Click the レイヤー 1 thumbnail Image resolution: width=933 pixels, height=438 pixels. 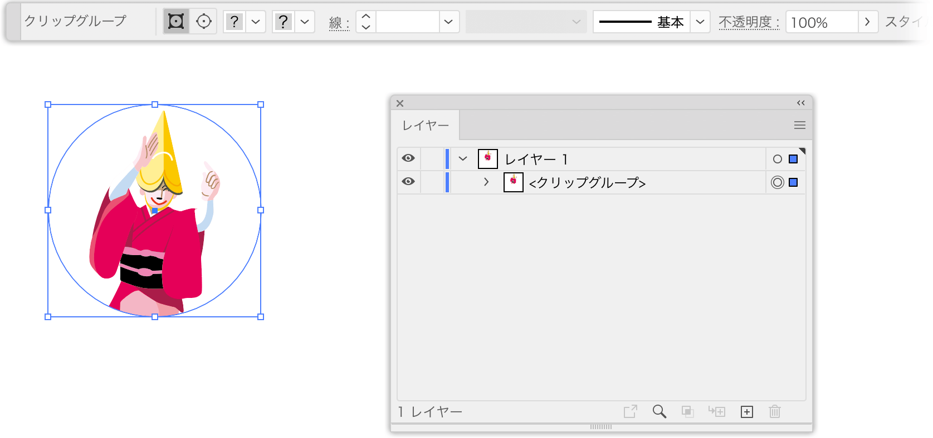pyautogui.click(x=488, y=159)
